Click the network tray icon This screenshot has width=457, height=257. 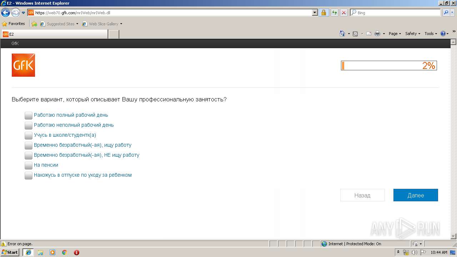(x=406, y=252)
